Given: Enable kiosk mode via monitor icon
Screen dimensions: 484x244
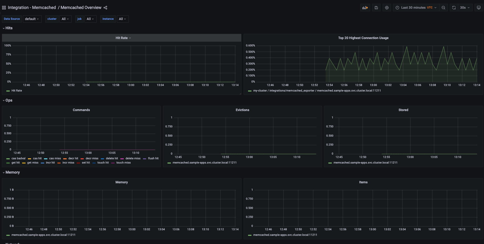Looking at the screenshot, I should [479, 7].
